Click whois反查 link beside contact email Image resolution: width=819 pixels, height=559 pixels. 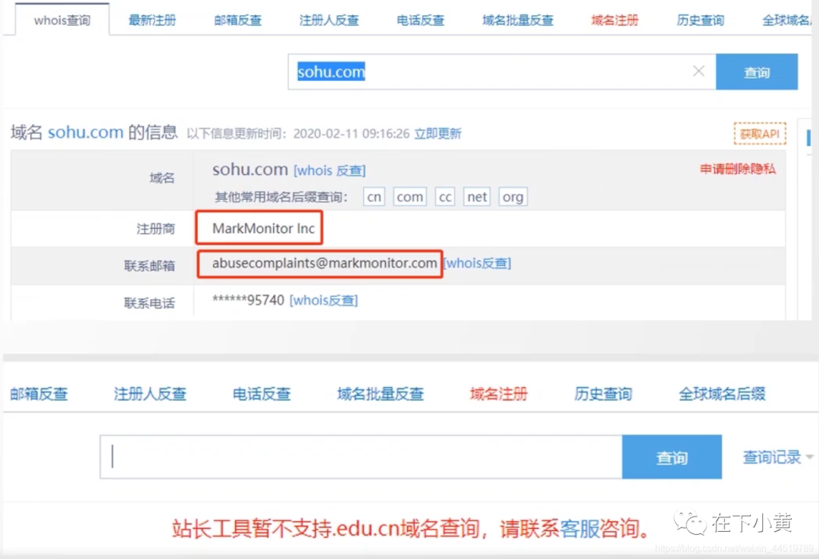coord(478,263)
